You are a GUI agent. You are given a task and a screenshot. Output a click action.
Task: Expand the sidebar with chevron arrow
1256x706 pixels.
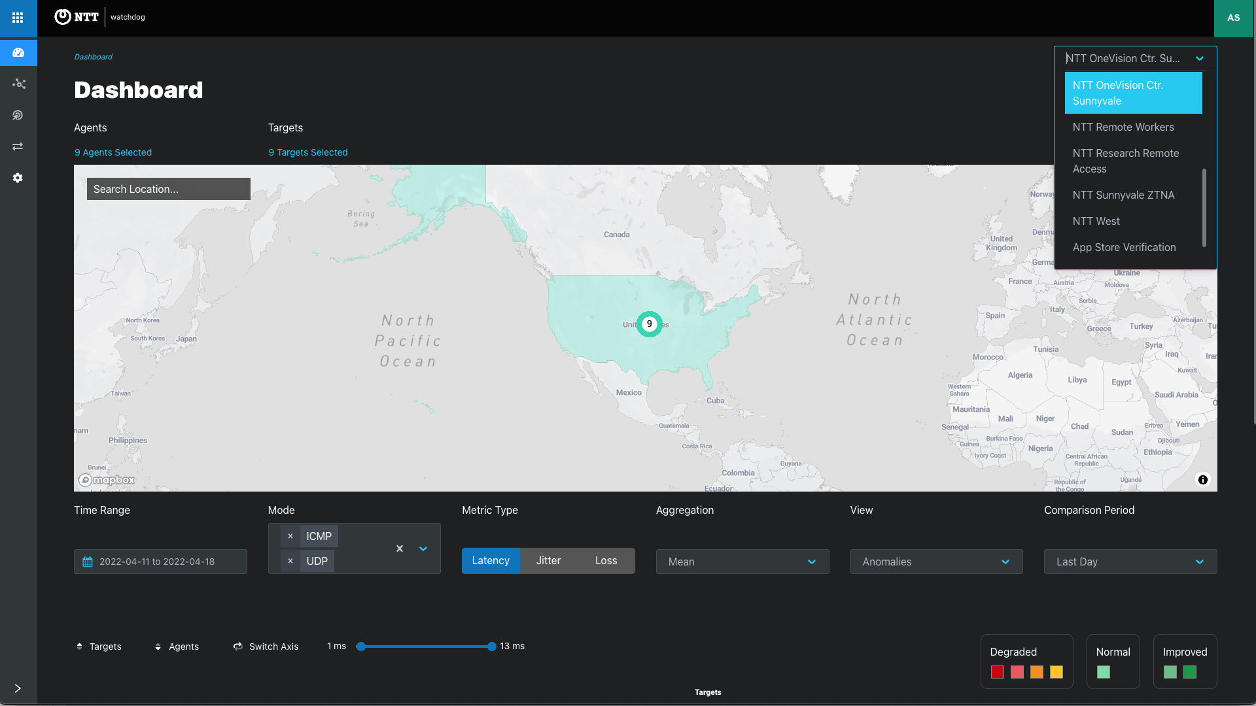pos(18,688)
